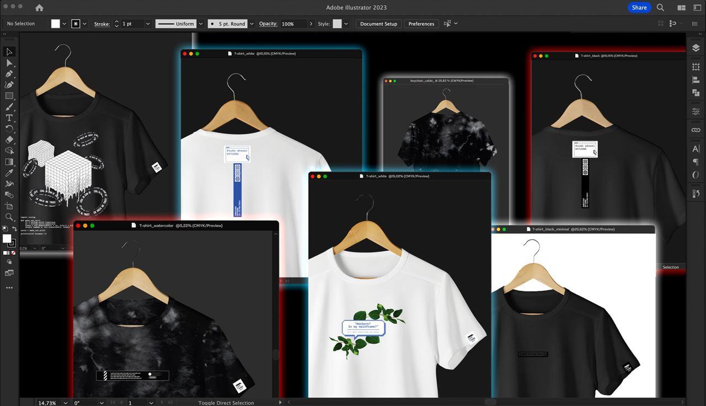Open the zoom level 14.73% dropdown
706x406 pixels.
tap(66, 403)
